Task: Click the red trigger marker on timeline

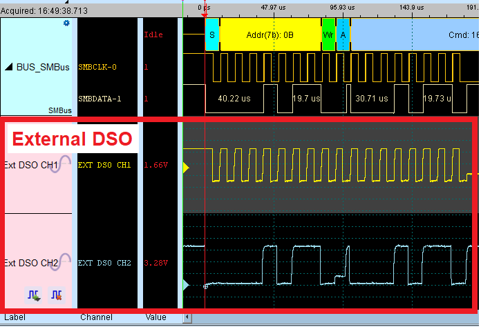Action: 205,13
